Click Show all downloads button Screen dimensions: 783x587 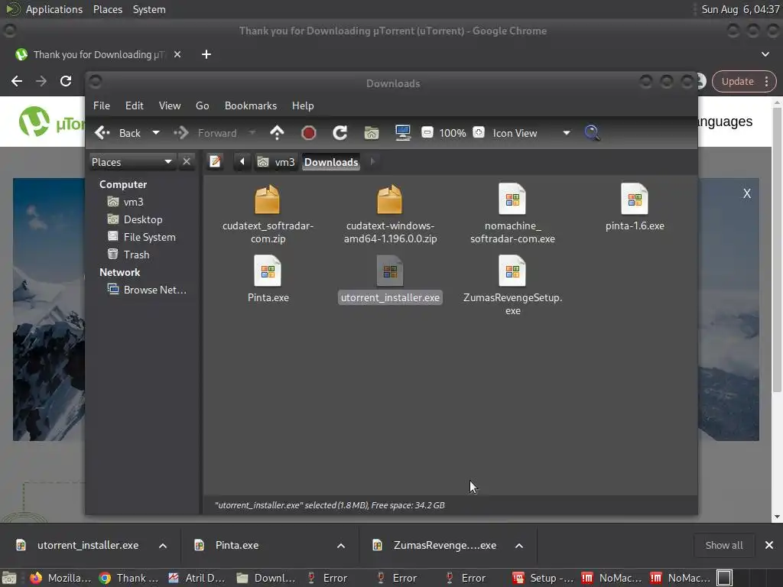point(723,545)
